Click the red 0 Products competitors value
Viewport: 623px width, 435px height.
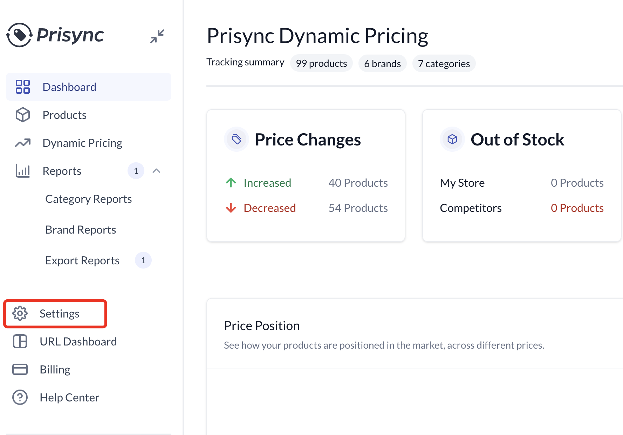(x=577, y=208)
